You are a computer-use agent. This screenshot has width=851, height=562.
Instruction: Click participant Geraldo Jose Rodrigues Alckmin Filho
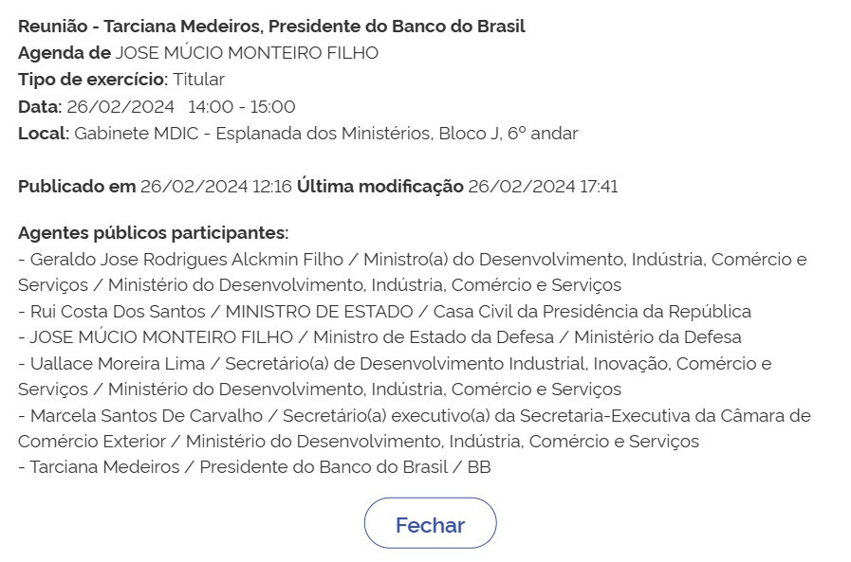pos(187,259)
